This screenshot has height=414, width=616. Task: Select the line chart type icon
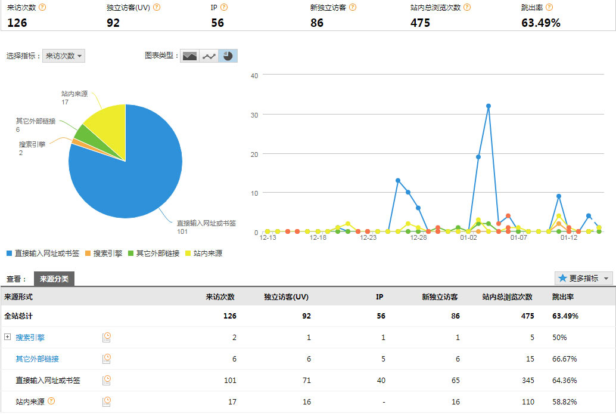pos(209,56)
